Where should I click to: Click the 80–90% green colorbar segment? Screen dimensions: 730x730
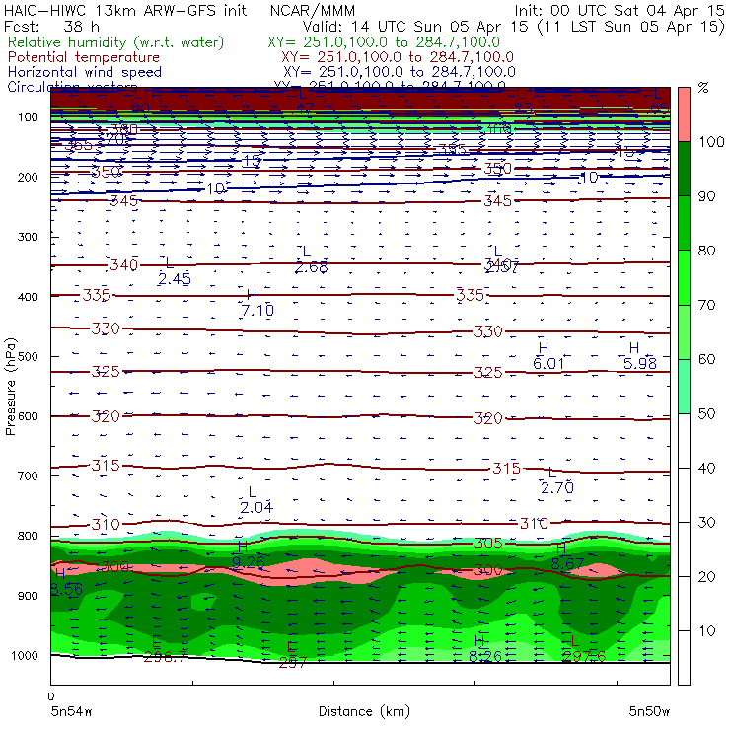click(684, 223)
